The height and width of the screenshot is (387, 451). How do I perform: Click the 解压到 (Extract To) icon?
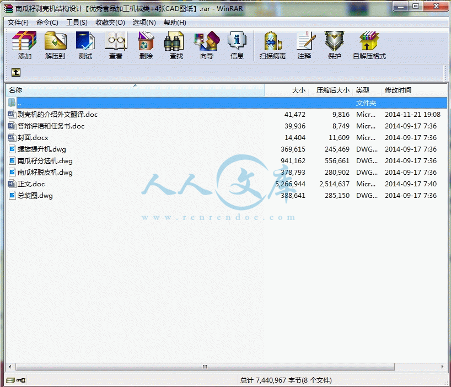[x=55, y=41]
